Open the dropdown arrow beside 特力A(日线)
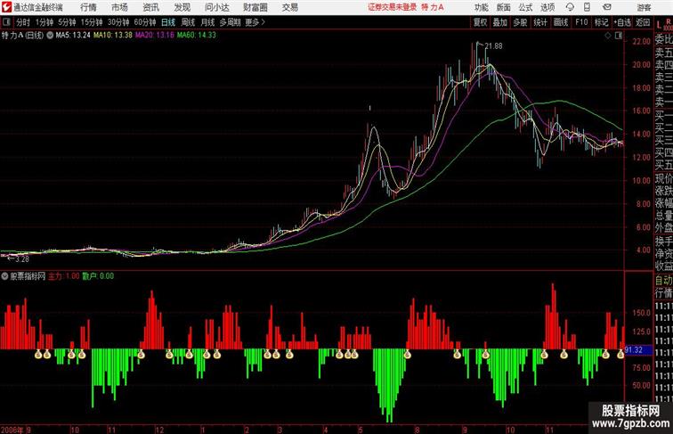The height and width of the screenshot is (434, 673). (x=50, y=36)
